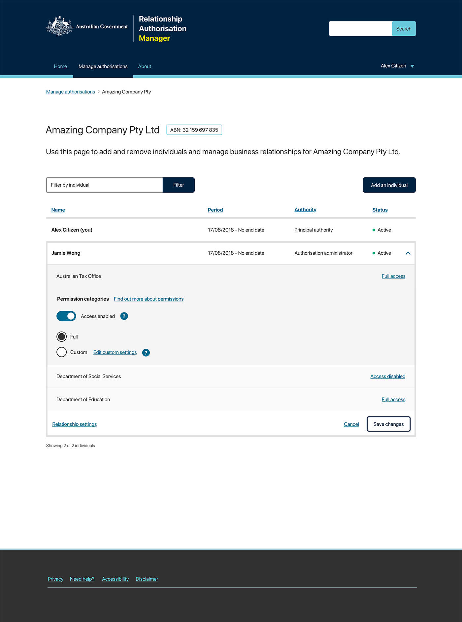The image size is (462, 622).
Task: Open help icon beside Access enabled
Action: tap(124, 316)
